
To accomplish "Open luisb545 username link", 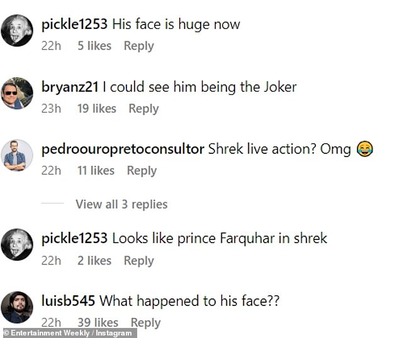I will coord(68,301).
